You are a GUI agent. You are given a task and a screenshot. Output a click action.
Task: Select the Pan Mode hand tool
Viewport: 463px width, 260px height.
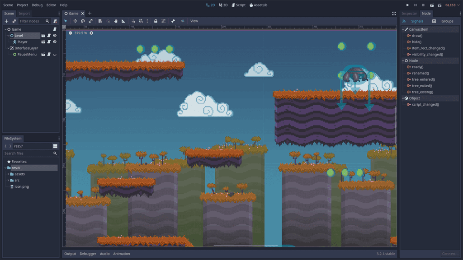pos(116,21)
